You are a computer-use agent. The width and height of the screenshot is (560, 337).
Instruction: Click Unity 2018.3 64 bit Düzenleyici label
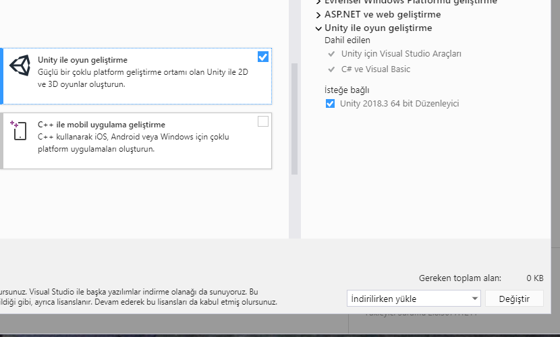(399, 103)
